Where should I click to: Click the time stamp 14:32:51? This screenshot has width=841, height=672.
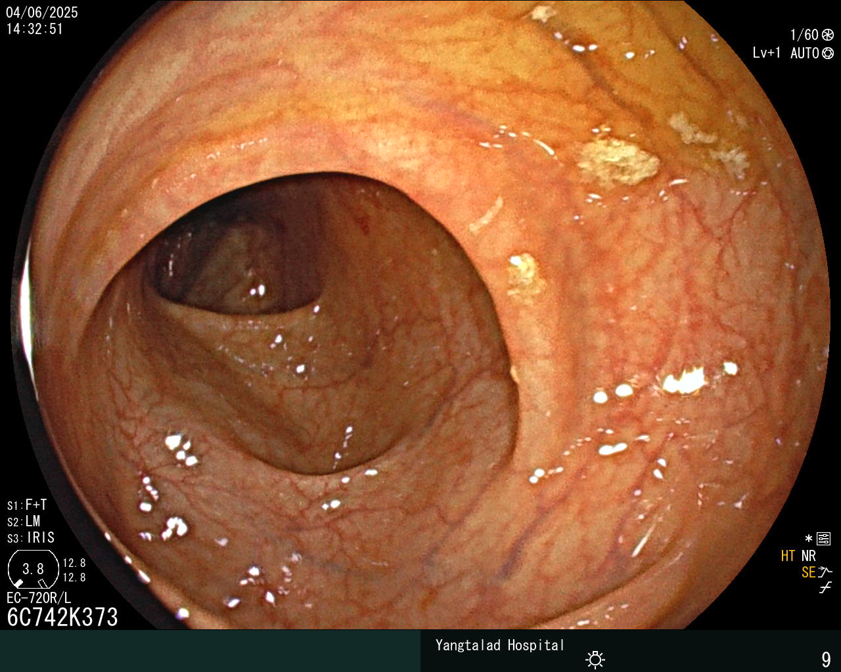point(35,29)
